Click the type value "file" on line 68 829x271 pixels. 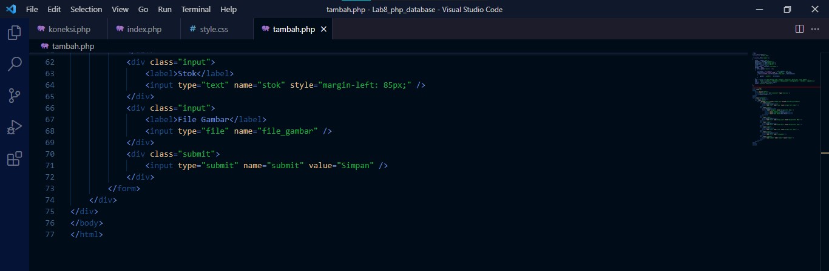[215, 131]
